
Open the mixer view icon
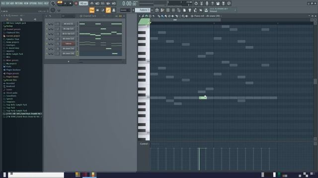(173, 10)
